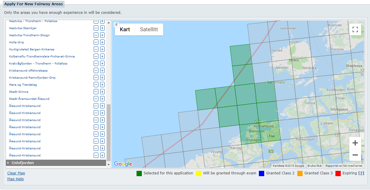The width and height of the screenshot is (370, 190).
Task: Click minus icon for Hestvika-Steinkjer
Action: coord(96,28)
